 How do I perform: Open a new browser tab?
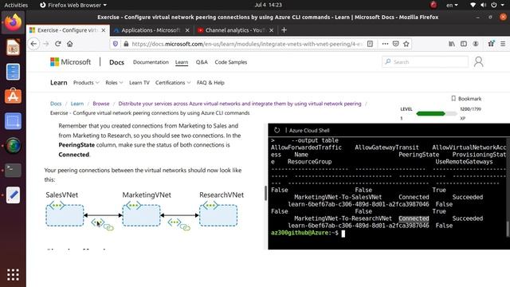(x=284, y=30)
